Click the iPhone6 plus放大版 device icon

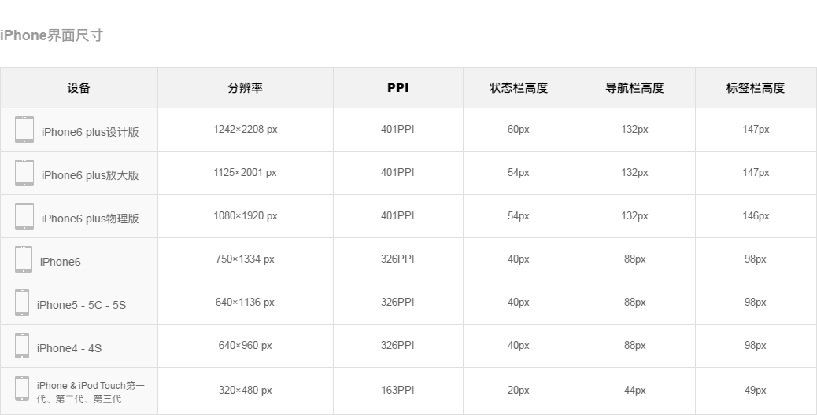pos(24,173)
